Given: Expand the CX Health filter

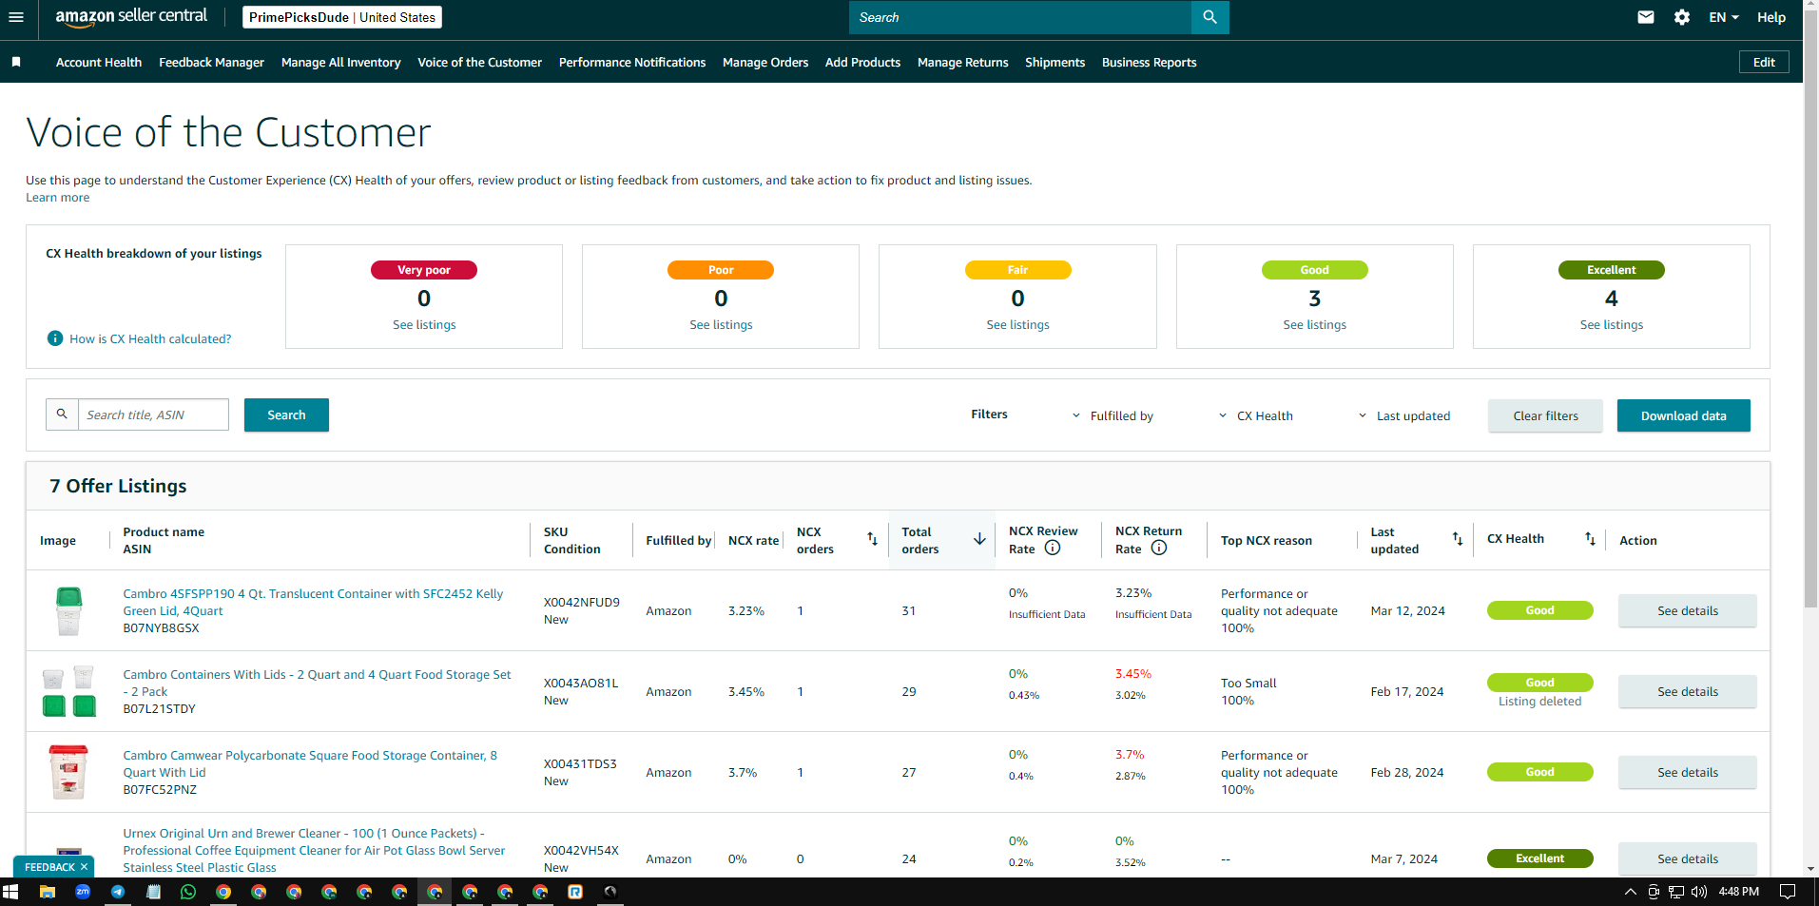Looking at the screenshot, I should tap(1256, 415).
